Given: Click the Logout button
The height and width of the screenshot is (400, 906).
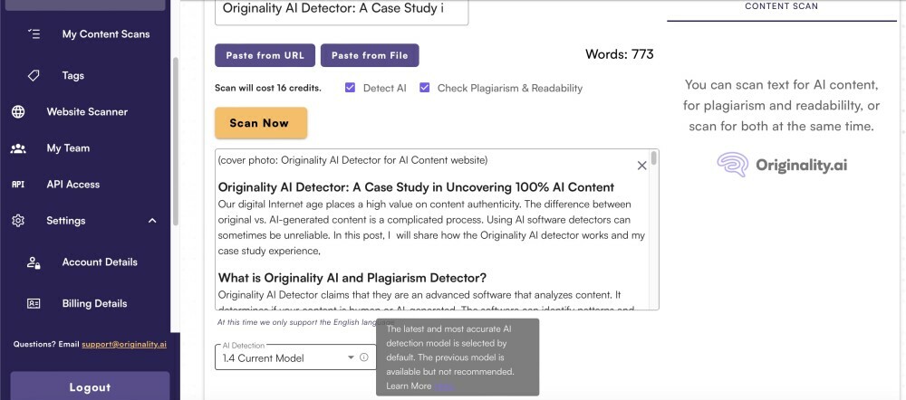Looking at the screenshot, I should tap(90, 386).
